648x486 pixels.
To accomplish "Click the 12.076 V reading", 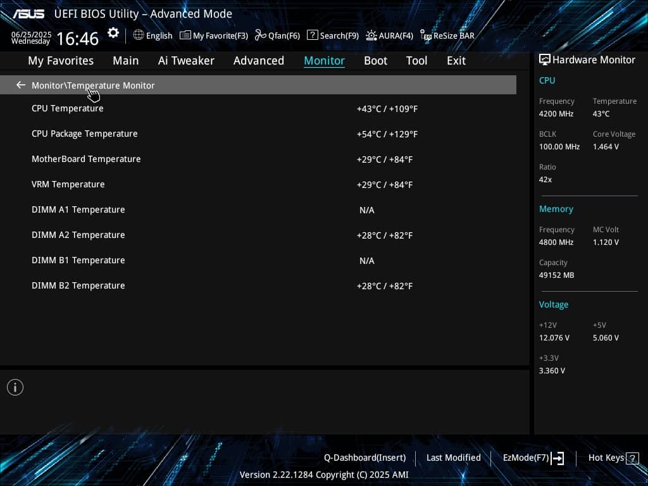I will [x=554, y=338].
